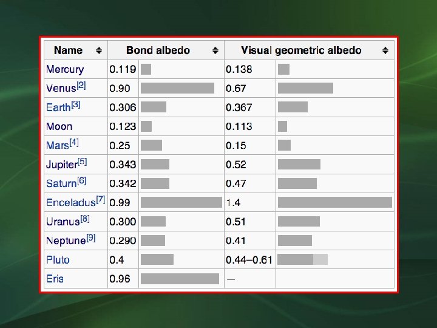Click the Enceladus visual albedo bar
Image resolution: width=437 pixels, height=328 pixels.
(334, 202)
